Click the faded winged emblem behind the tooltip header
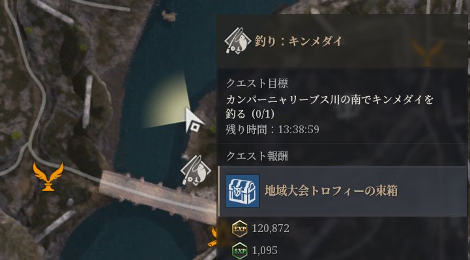 (x=428, y=52)
